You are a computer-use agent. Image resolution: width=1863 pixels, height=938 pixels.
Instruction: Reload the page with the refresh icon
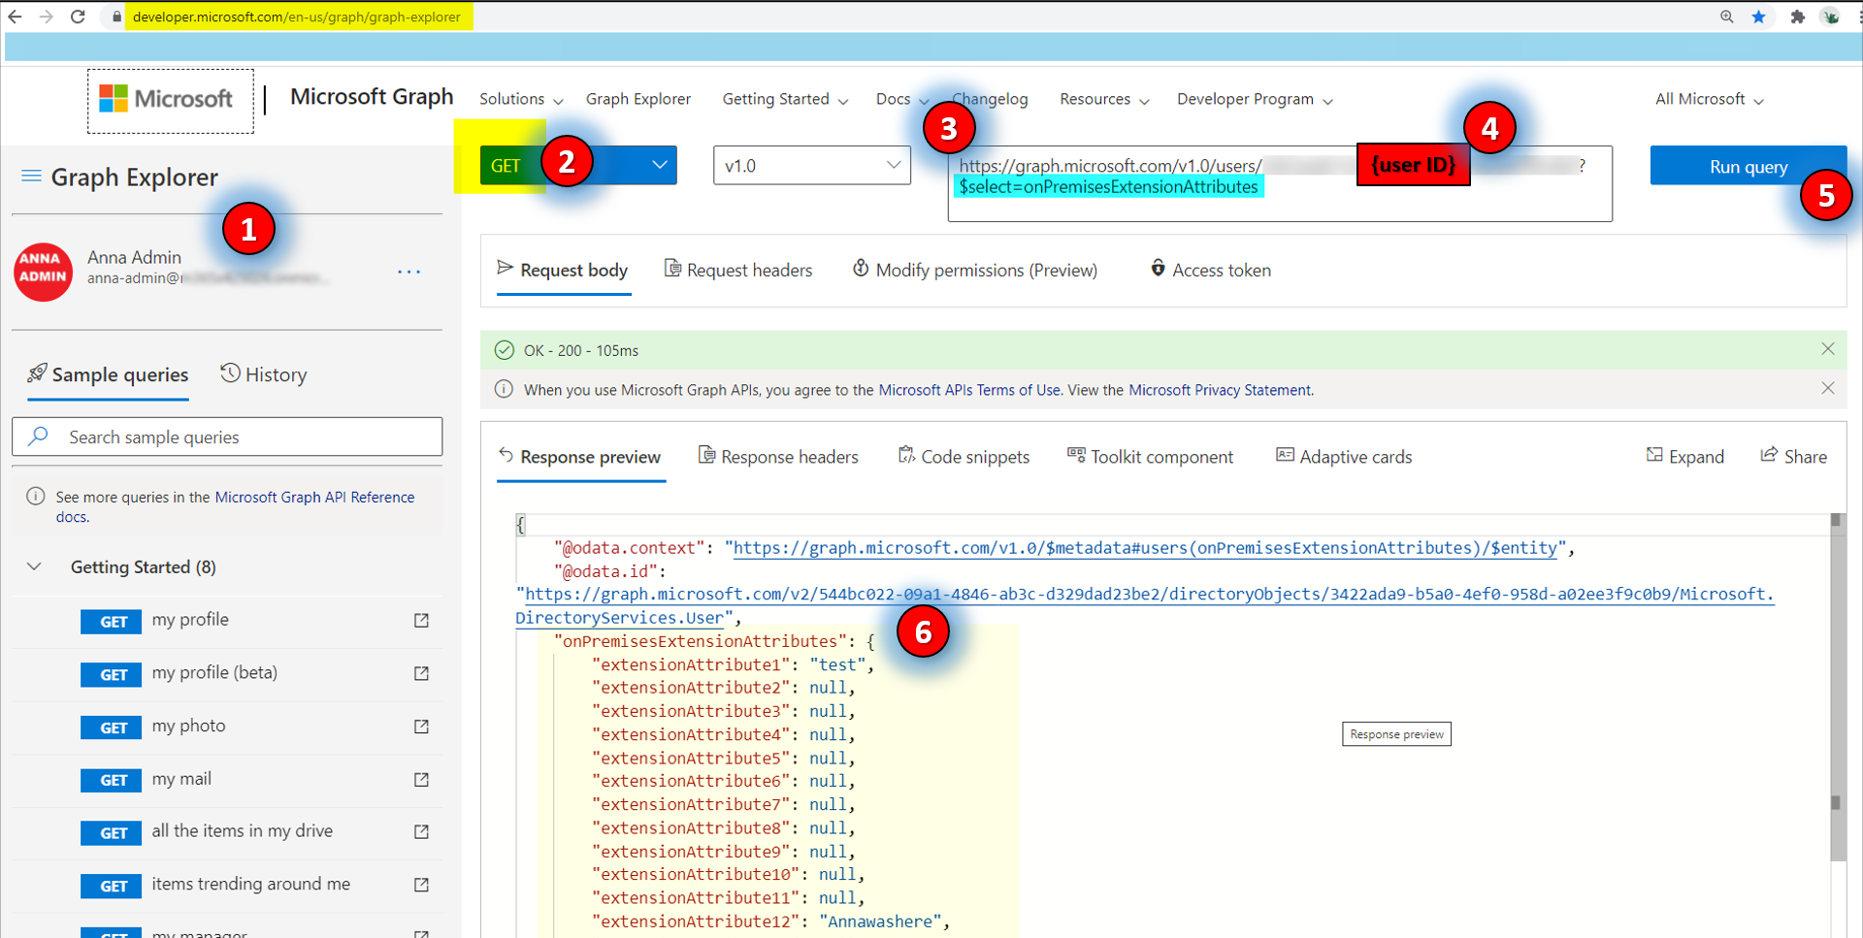coord(78,16)
